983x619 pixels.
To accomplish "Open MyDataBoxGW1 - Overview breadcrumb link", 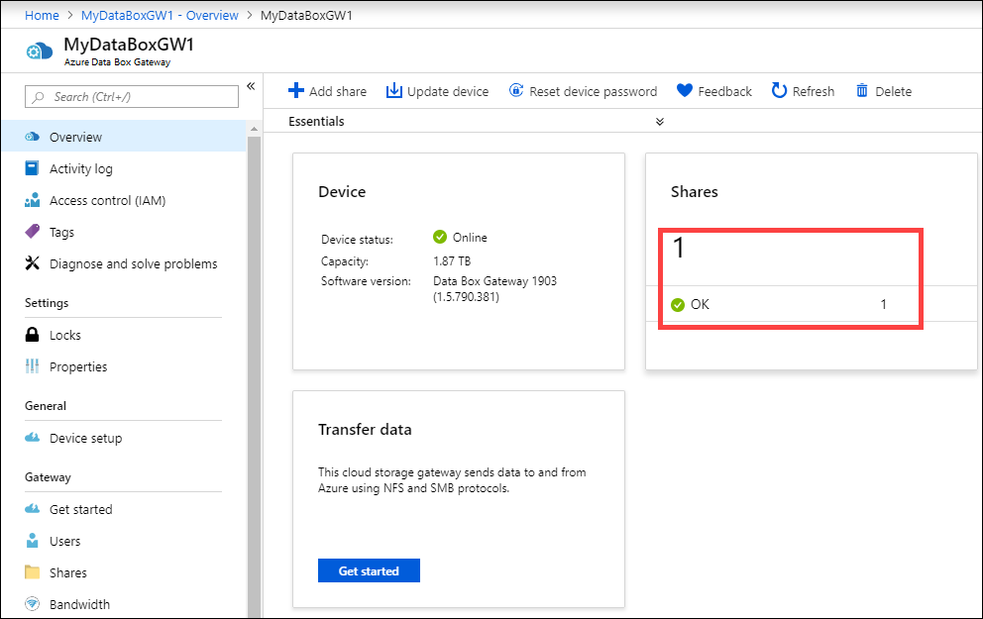I will 160,15.
